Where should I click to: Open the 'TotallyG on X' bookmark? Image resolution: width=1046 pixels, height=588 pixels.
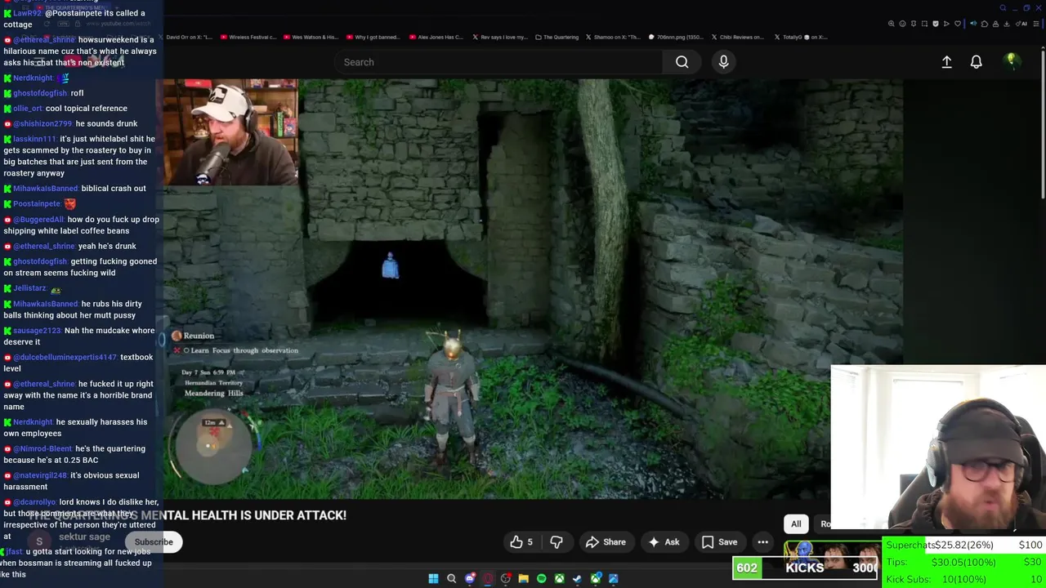coord(800,37)
